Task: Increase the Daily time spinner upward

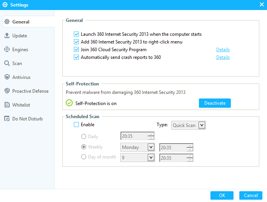Action: (151, 134)
